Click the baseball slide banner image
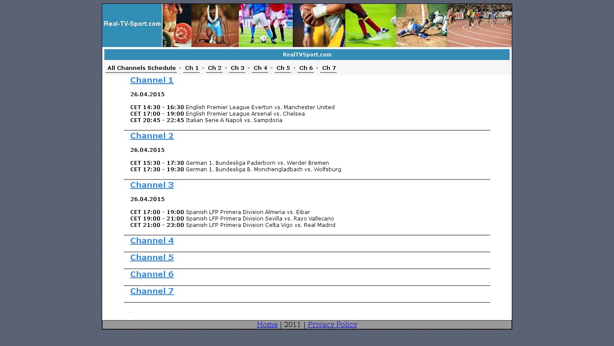 [421, 25]
